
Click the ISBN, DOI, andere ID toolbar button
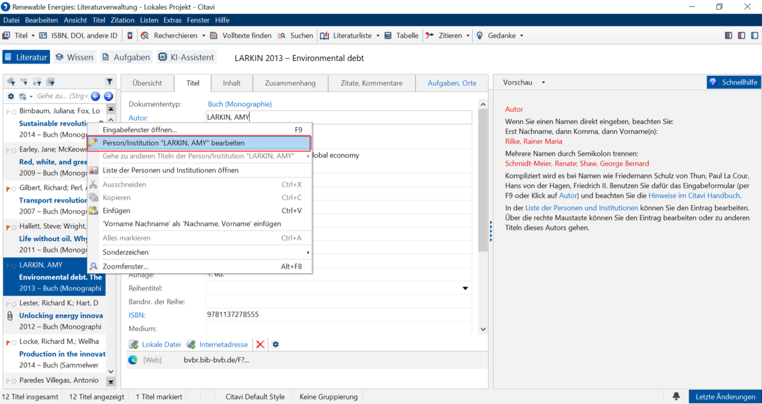point(79,35)
